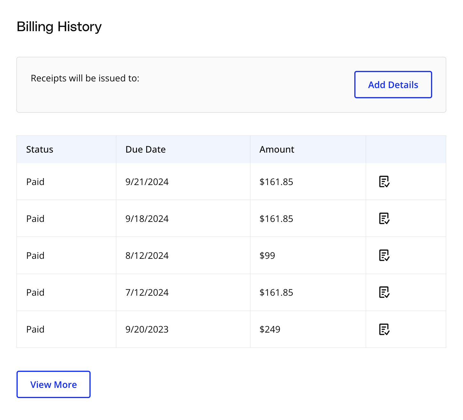Image resolution: width=463 pixels, height=420 pixels.
Task: View receipt icon for the $99 payment
Action: (384, 255)
